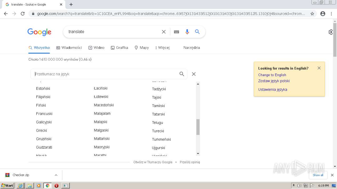
Task: Click the page vertical scrollbar
Action: (335, 40)
